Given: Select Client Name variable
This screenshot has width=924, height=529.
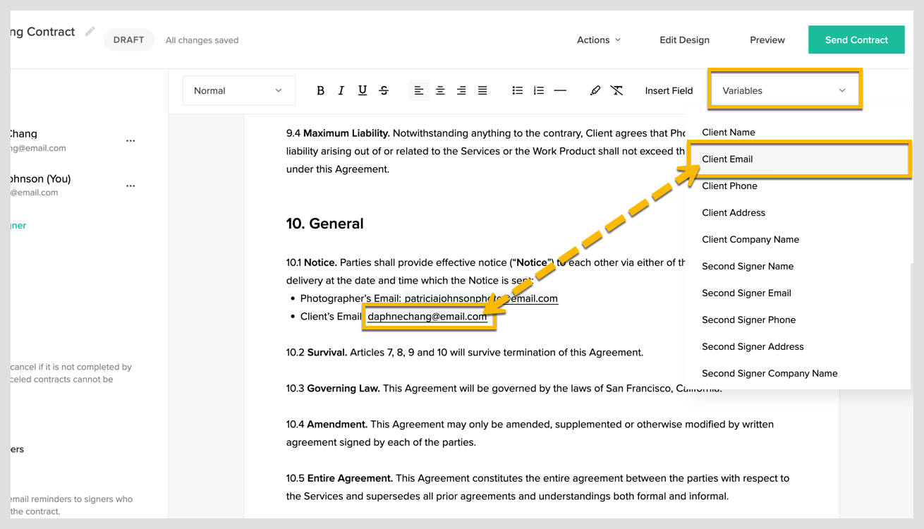Looking at the screenshot, I should pyautogui.click(x=729, y=132).
